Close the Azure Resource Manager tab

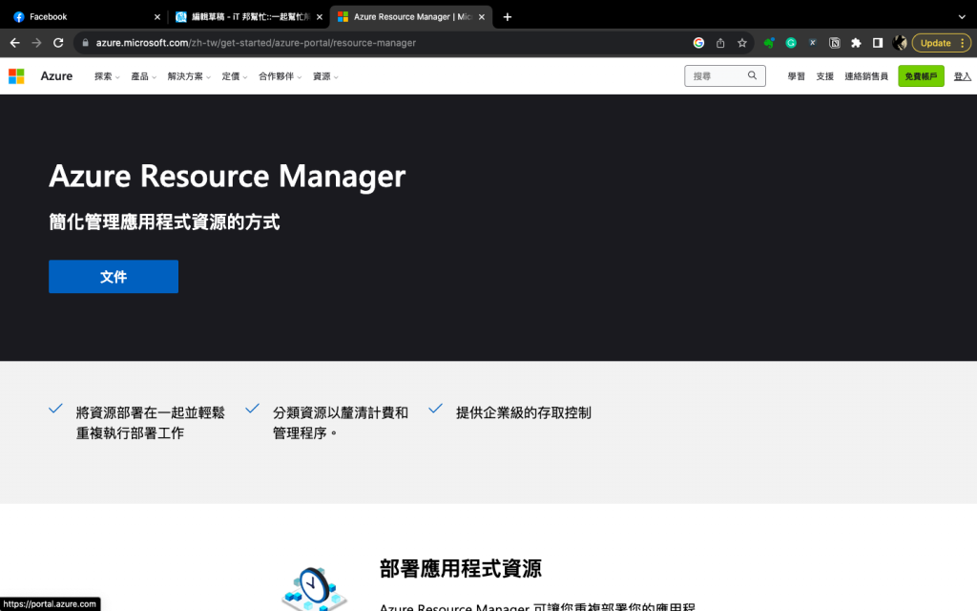(x=482, y=17)
